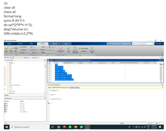
Task: Open the Compare tool
Action: 23,50
